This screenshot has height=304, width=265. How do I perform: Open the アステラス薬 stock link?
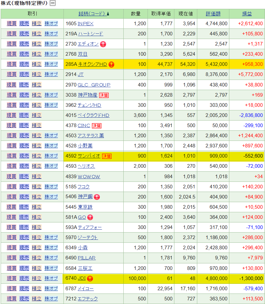tap(91, 136)
